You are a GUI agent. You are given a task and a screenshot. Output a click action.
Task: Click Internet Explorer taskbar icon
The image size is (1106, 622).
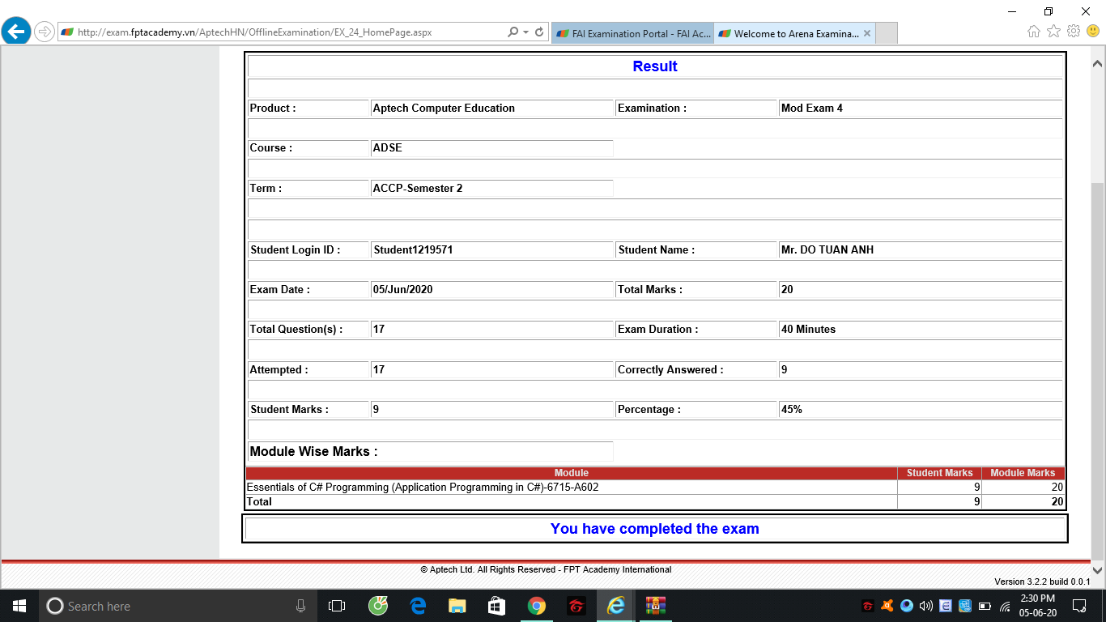tap(616, 606)
